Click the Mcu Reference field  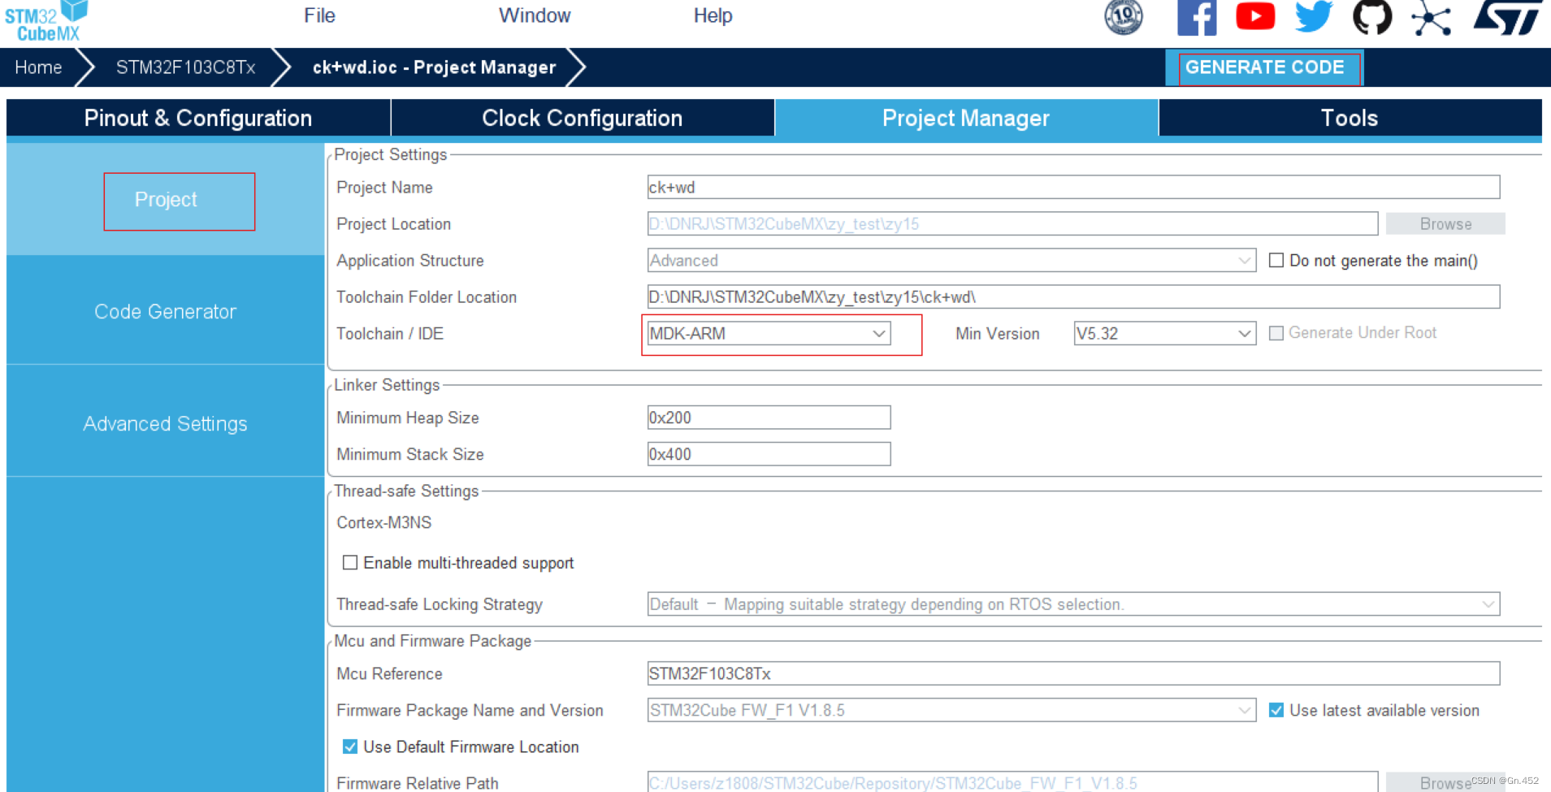pyautogui.click(x=1073, y=673)
